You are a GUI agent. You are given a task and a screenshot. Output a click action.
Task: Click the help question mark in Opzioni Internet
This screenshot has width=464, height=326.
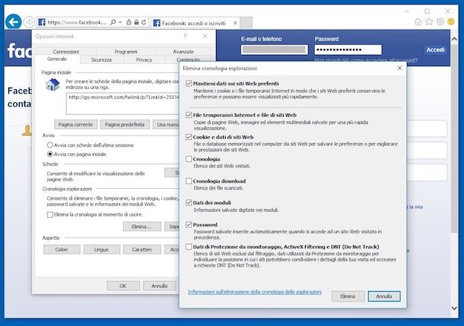186,36
